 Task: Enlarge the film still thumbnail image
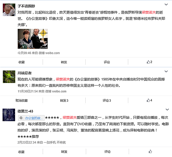pos(33,39)
